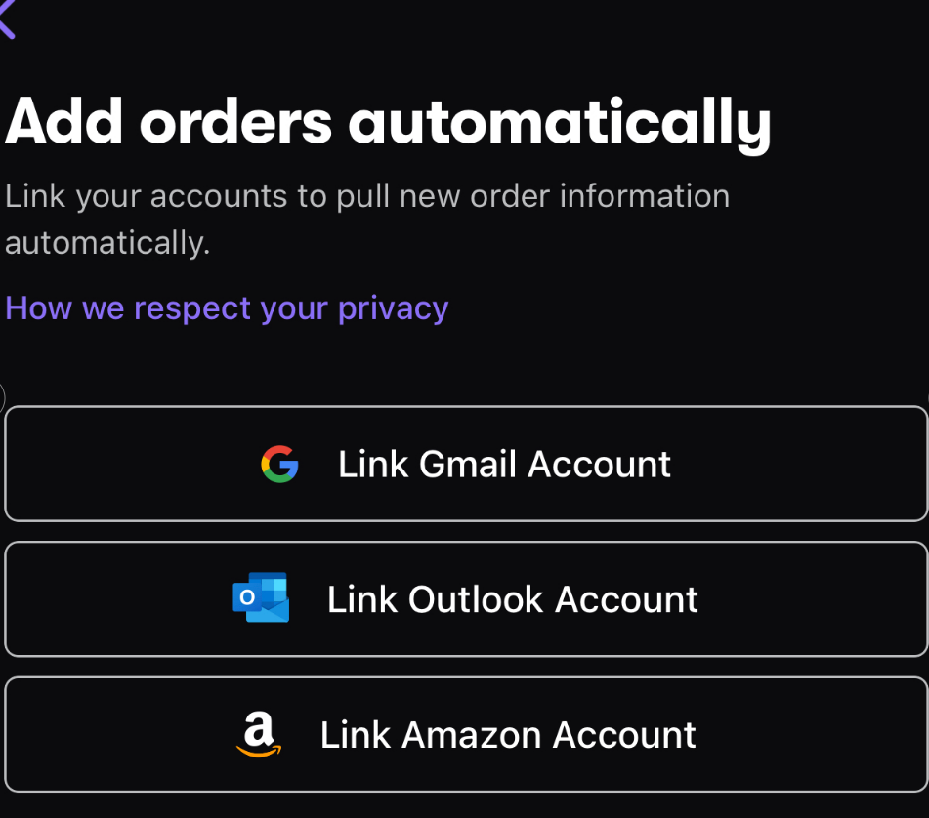Click the "Link Amazon Account" text label

click(x=508, y=735)
